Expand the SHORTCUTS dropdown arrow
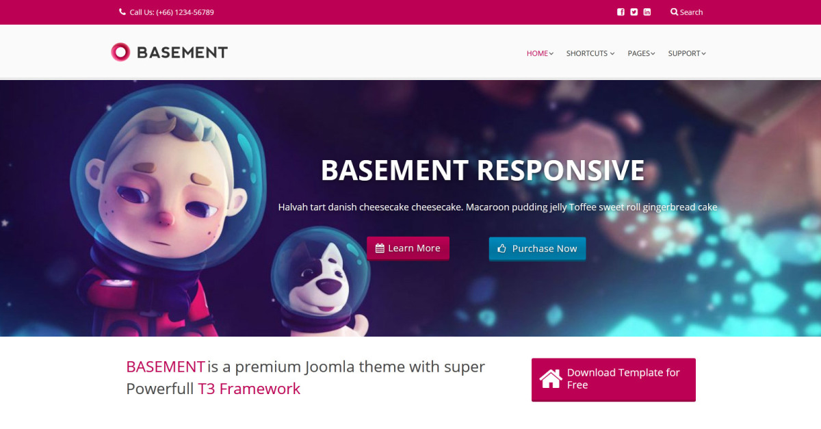The width and height of the screenshot is (821, 429). (612, 53)
